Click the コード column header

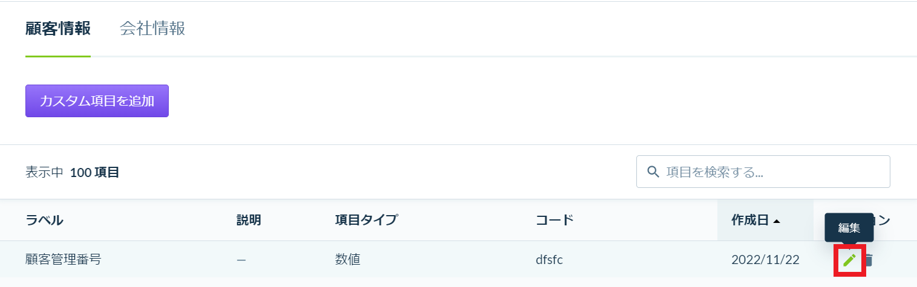(x=555, y=221)
